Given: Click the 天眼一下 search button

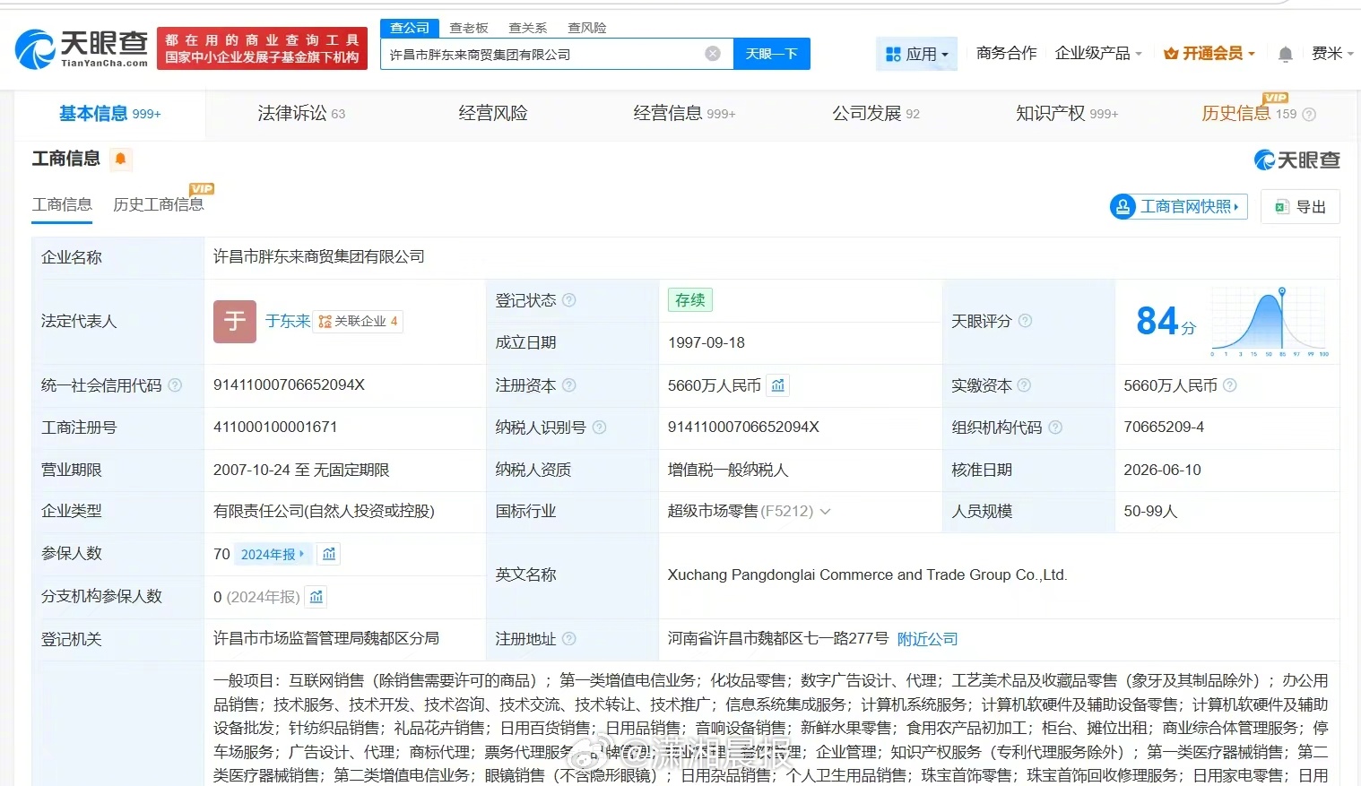Looking at the screenshot, I should [772, 54].
